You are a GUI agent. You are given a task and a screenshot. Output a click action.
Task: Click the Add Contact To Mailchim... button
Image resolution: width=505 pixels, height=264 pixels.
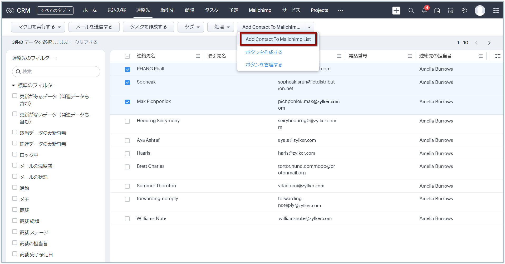[271, 27]
